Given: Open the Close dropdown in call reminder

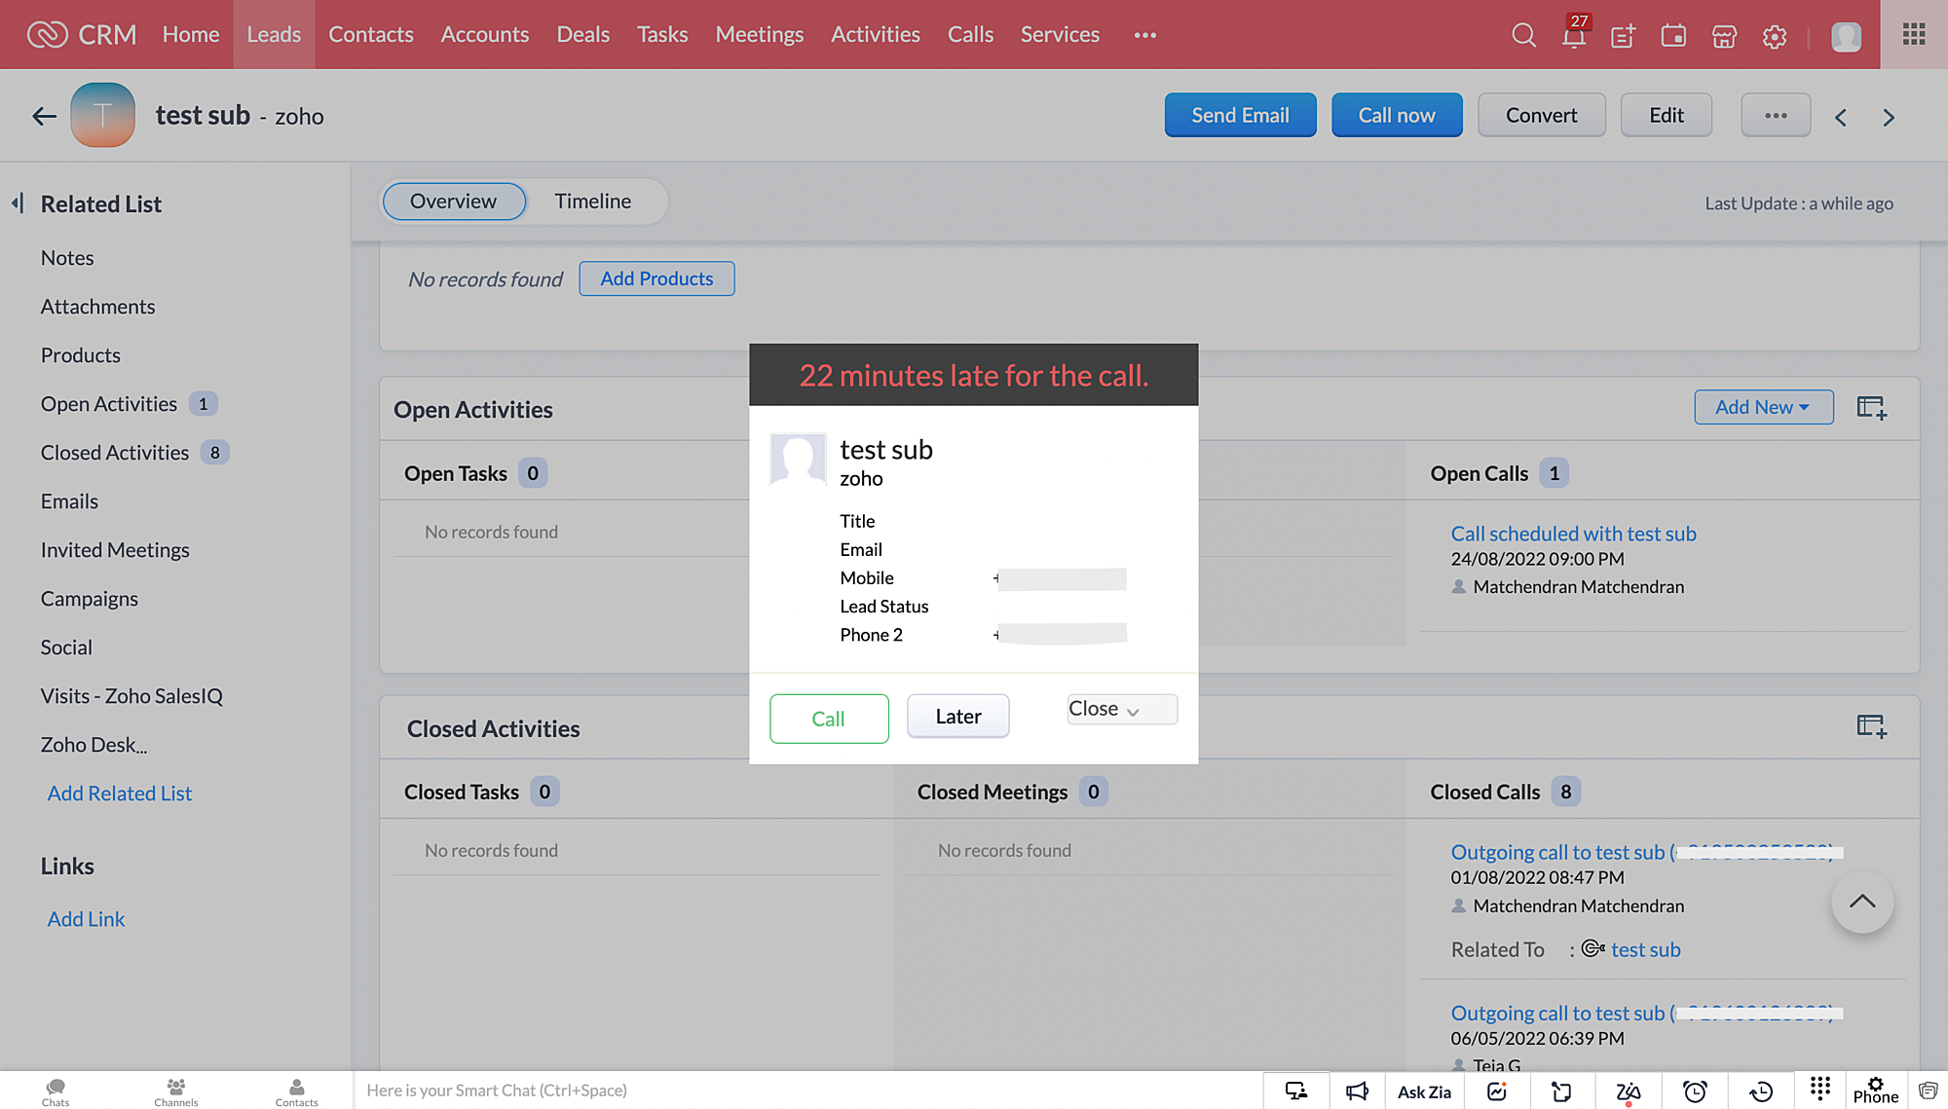Looking at the screenshot, I should (x=1122, y=709).
